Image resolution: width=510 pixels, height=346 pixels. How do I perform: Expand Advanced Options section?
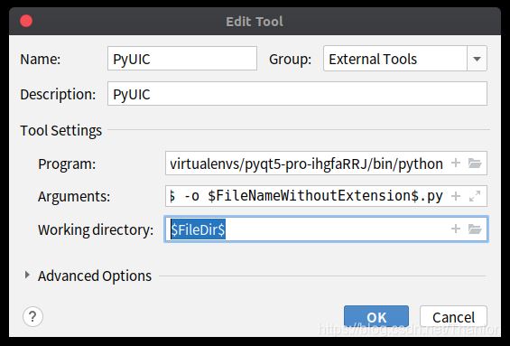27,276
